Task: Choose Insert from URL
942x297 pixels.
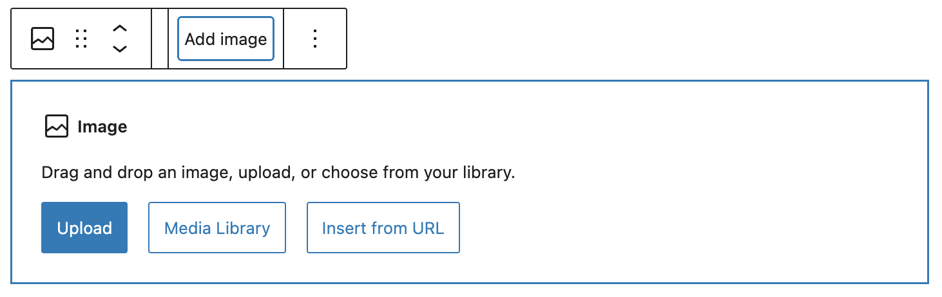Action: [x=383, y=228]
